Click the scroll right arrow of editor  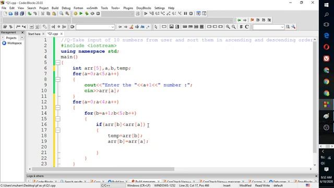[x=311, y=169]
